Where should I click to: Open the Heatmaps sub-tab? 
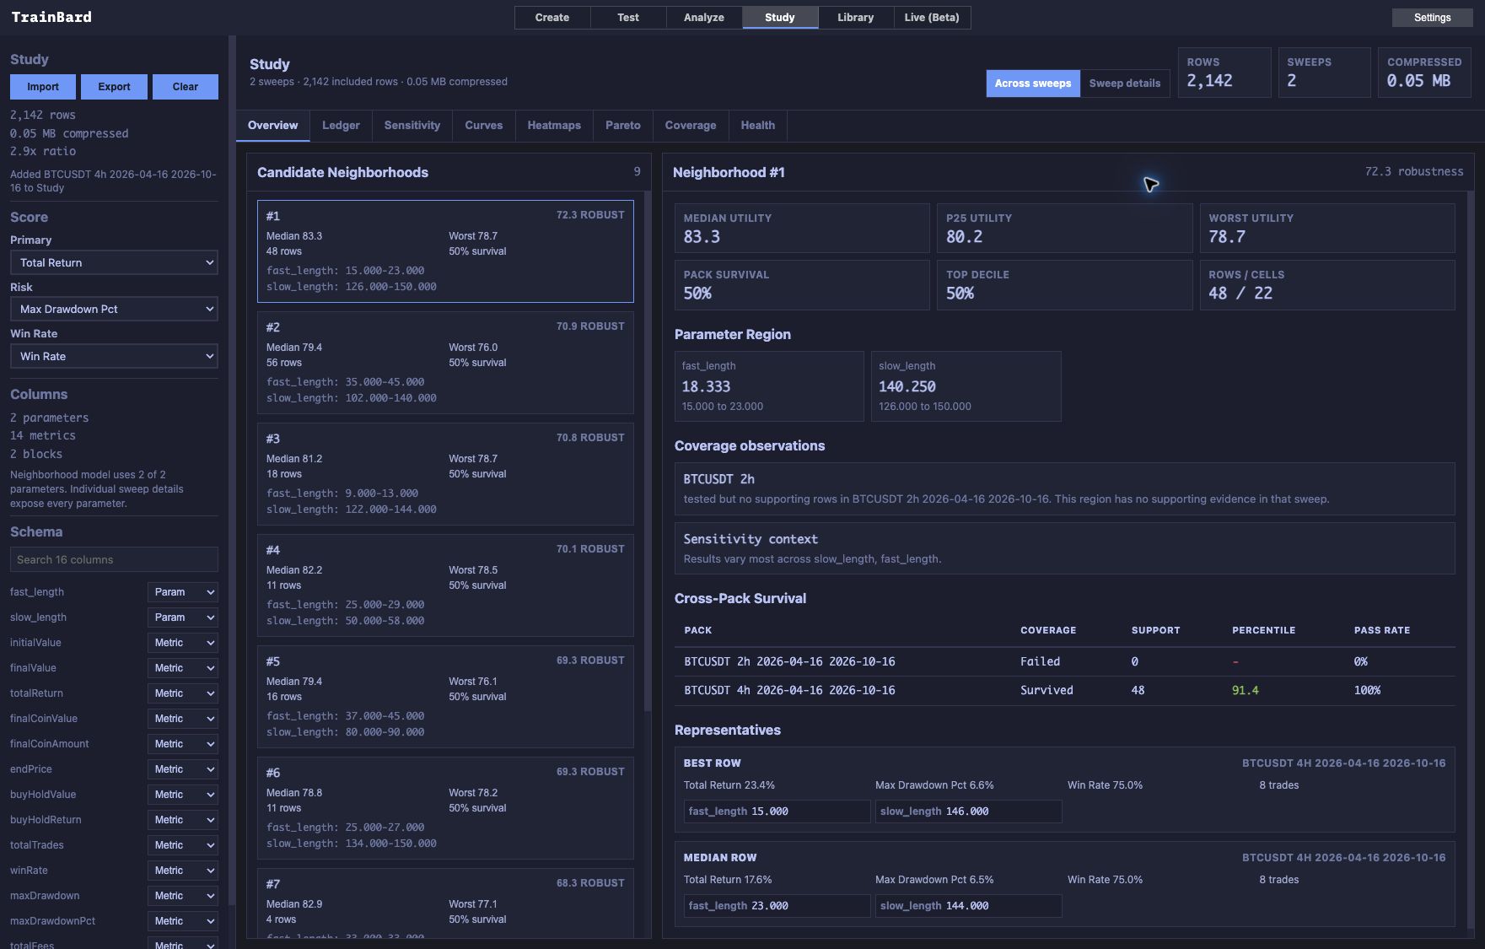point(554,126)
